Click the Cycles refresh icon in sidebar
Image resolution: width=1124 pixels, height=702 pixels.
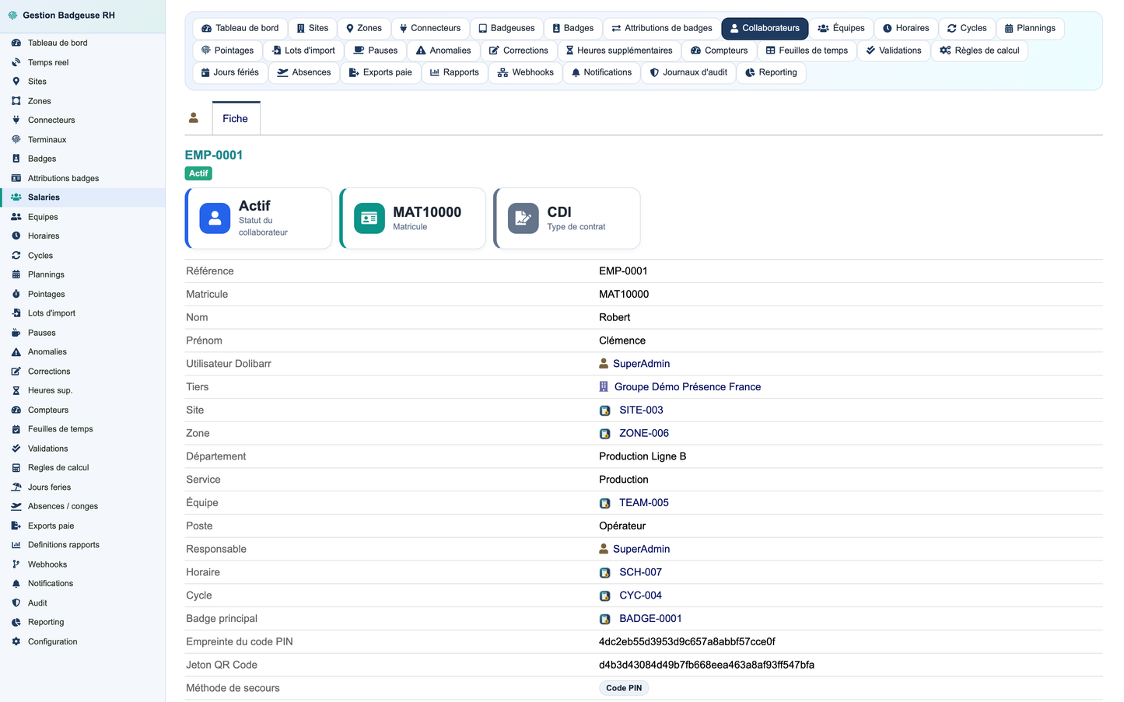[16, 256]
